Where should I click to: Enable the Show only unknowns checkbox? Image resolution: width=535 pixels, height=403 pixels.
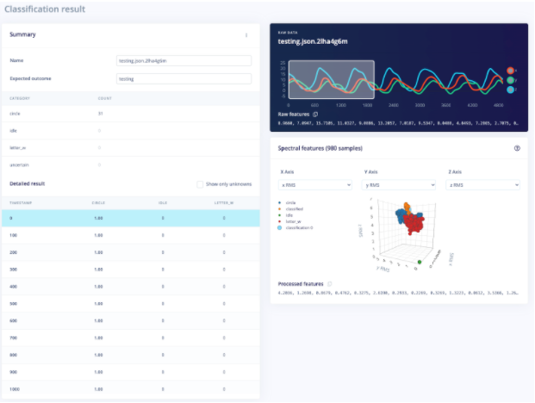pyautogui.click(x=200, y=184)
